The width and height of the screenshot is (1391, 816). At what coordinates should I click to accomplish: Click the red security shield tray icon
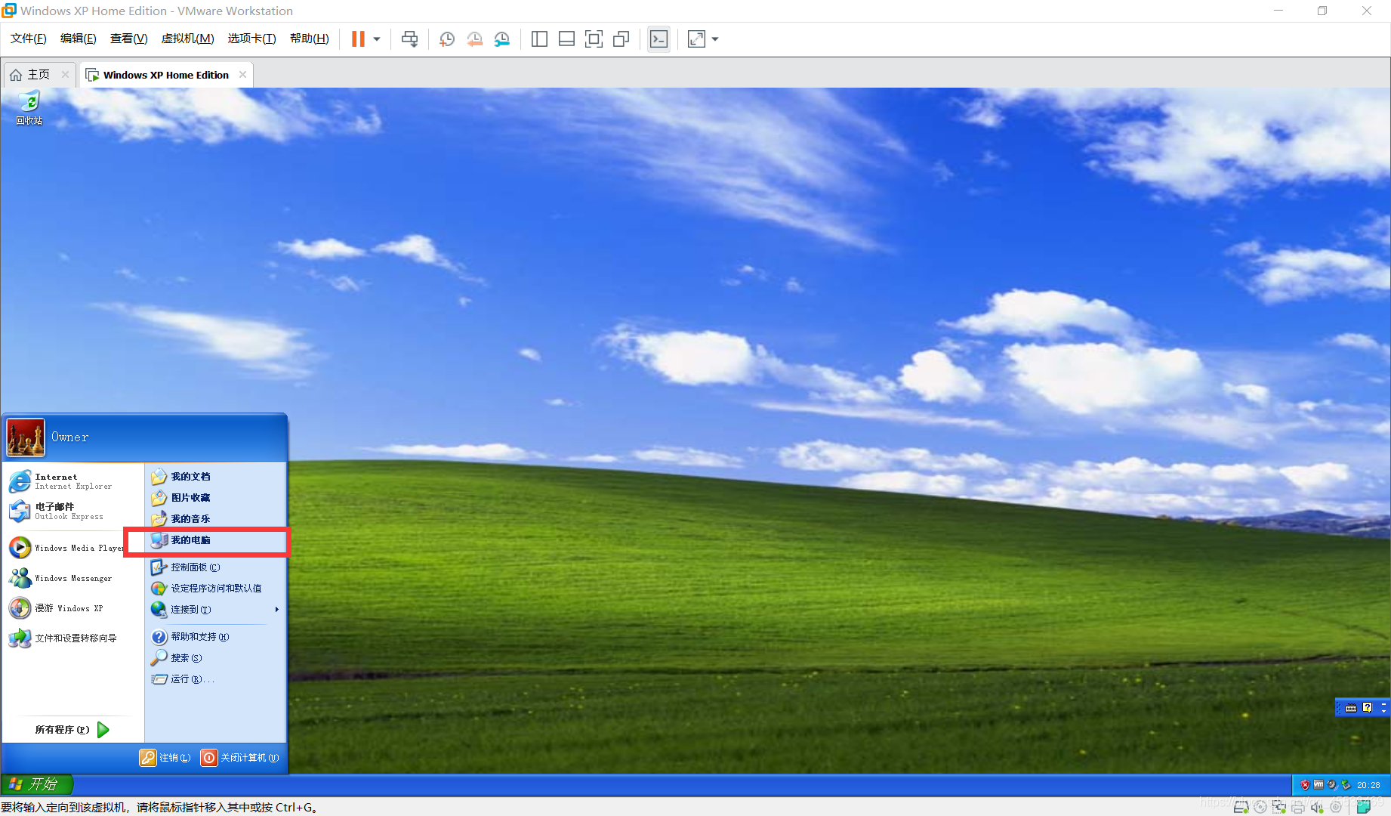tap(1305, 785)
